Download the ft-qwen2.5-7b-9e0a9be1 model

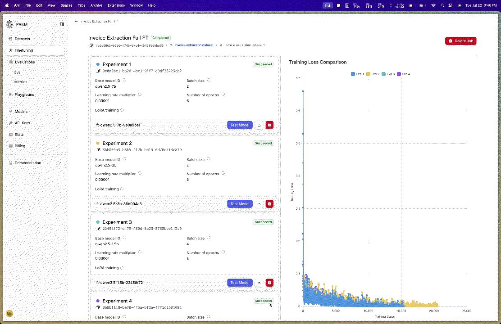(x=259, y=125)
